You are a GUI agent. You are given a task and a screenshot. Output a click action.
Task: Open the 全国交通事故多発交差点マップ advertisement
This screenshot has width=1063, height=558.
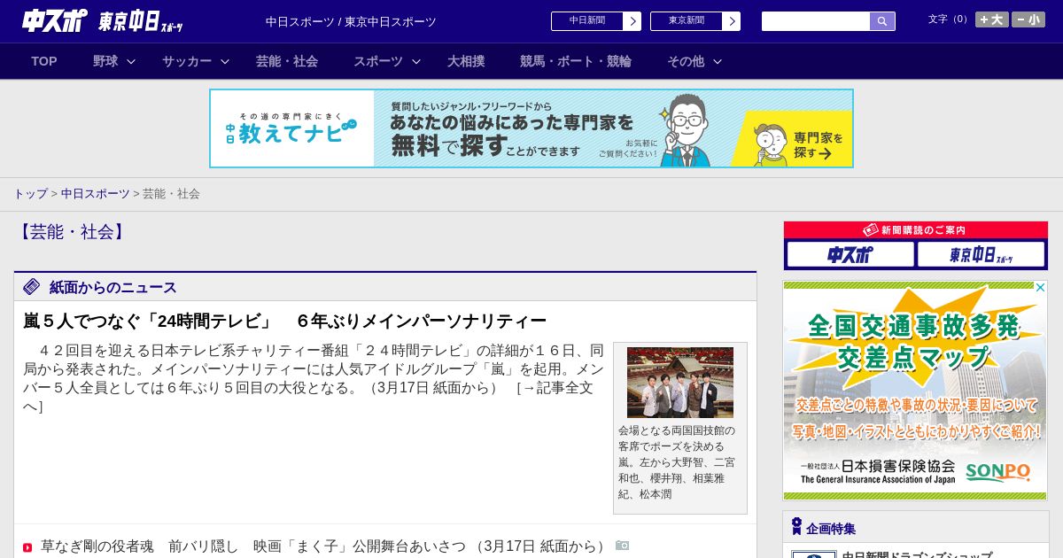(915, 391)
